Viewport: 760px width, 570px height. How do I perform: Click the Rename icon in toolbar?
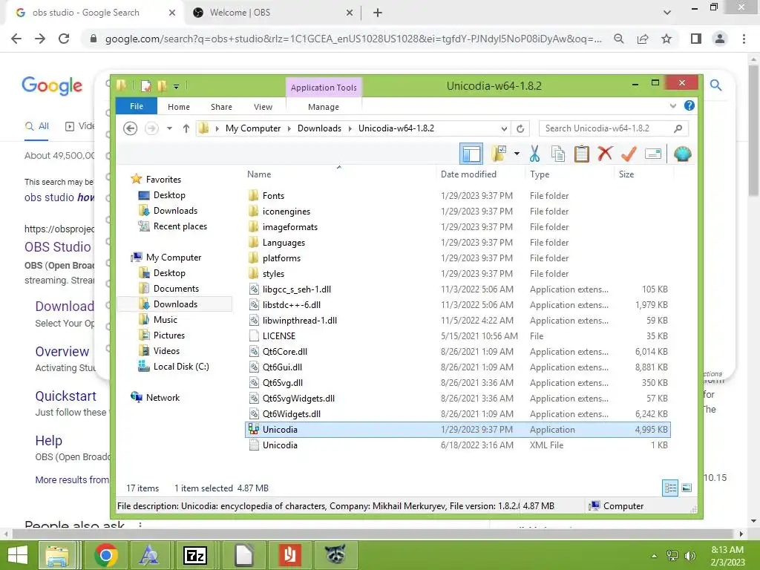tap(653, 154)
